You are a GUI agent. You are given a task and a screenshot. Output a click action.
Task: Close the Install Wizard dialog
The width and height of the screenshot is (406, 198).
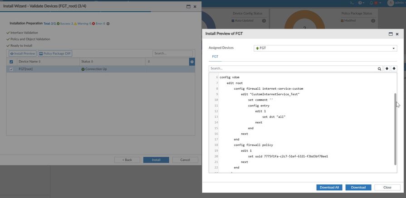tap(195, 6)
